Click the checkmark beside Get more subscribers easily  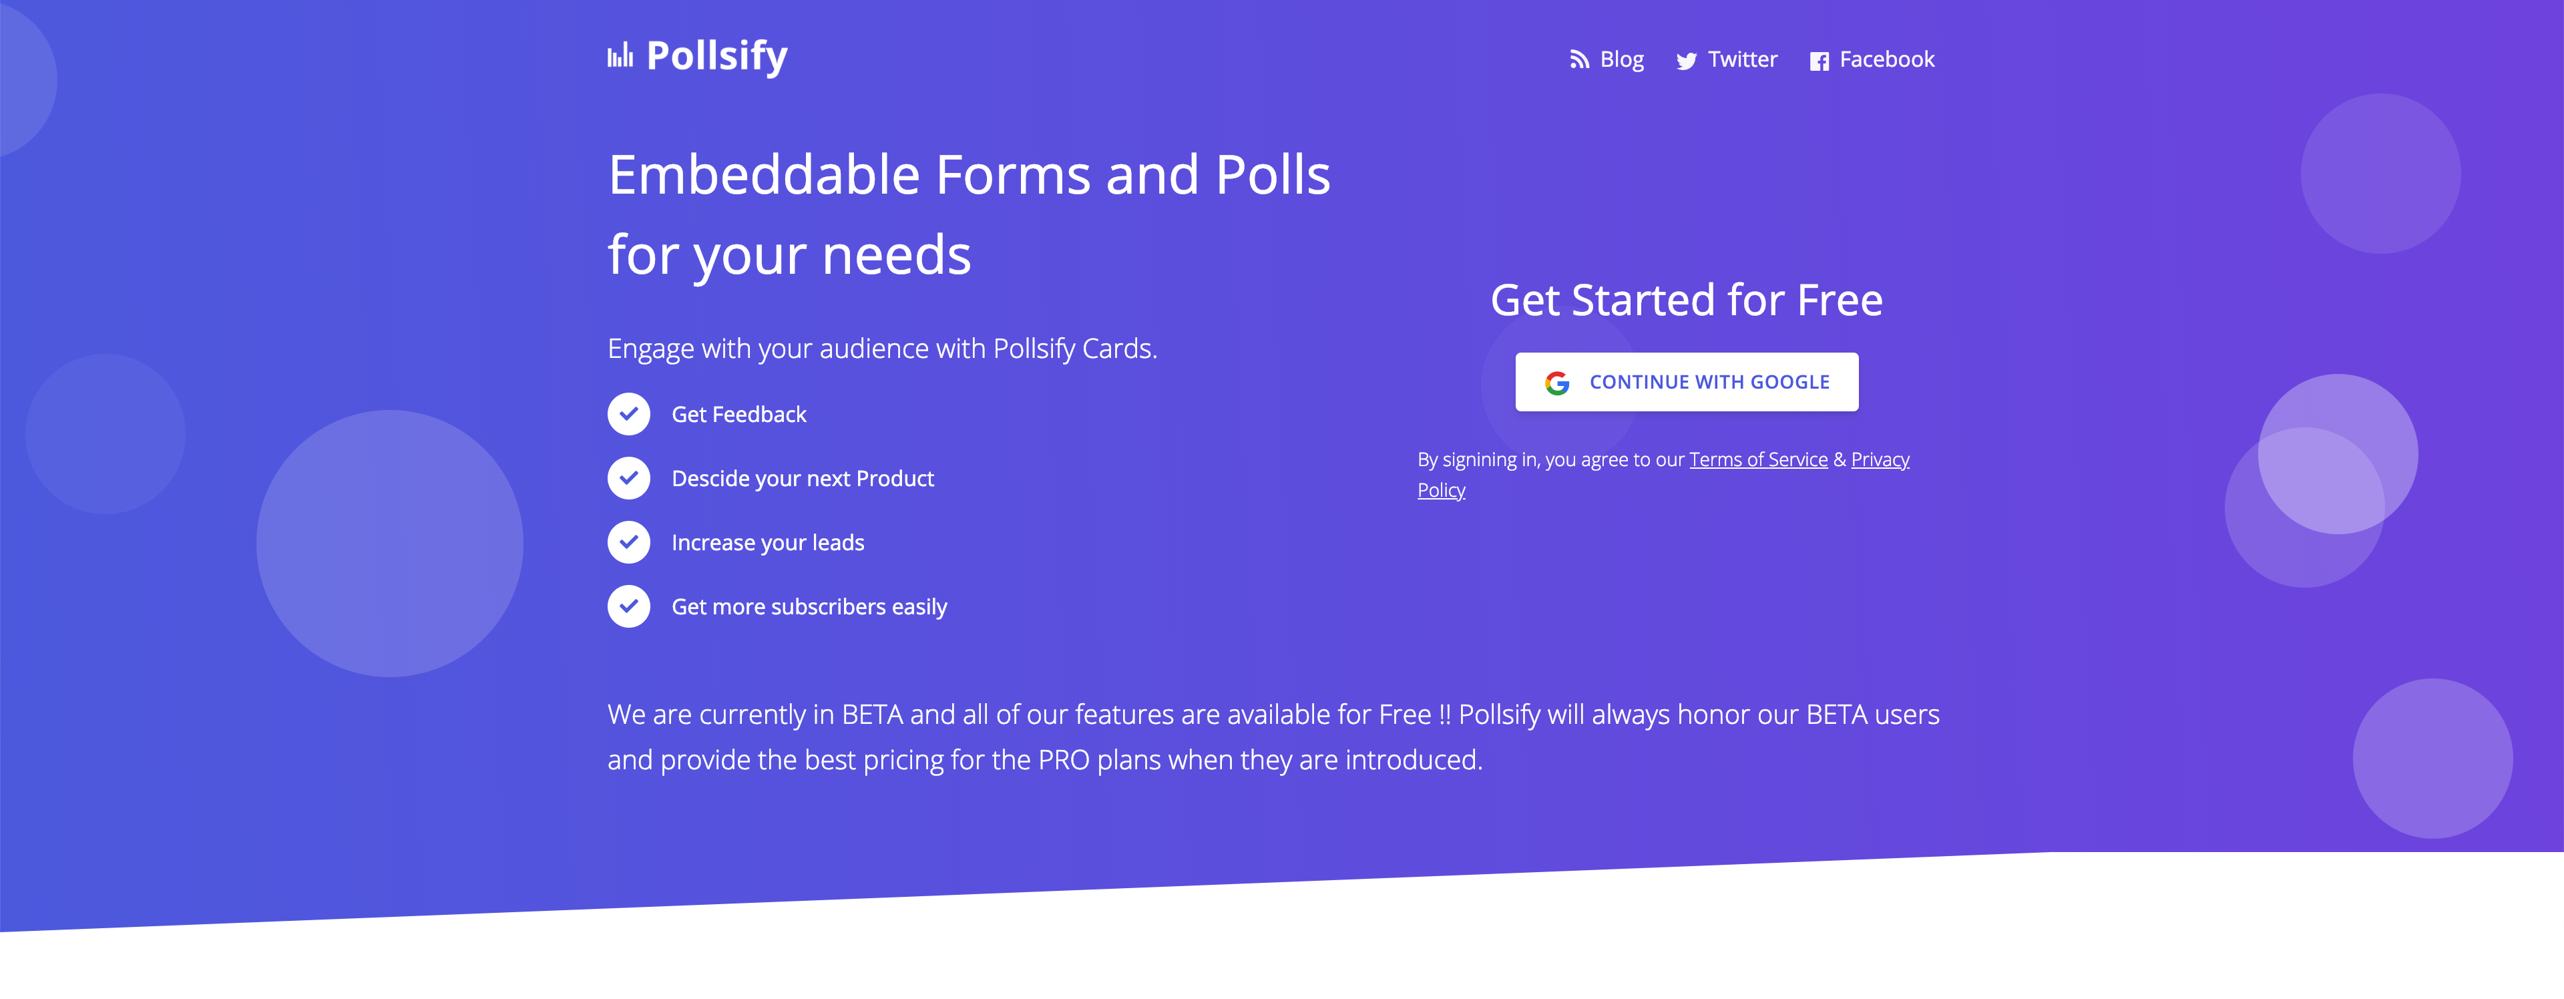628,606
